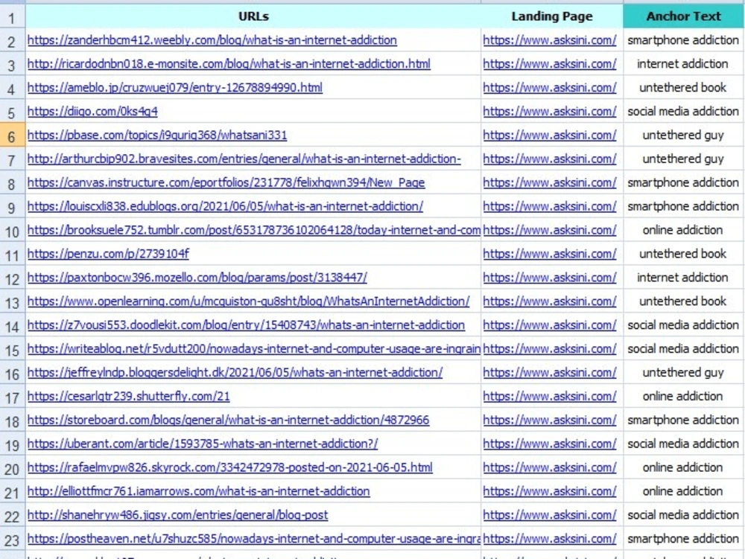Select row header 15
This screenshot has width=745, height=559.
[x=13, y=350]
